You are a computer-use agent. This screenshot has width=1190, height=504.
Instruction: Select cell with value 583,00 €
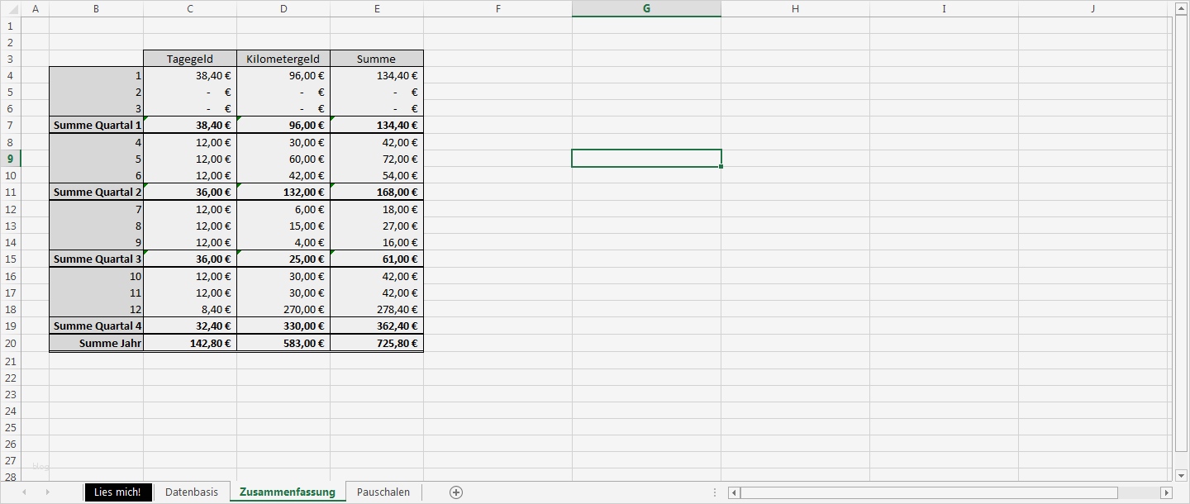pyautogui.click(x=283, y=344)
